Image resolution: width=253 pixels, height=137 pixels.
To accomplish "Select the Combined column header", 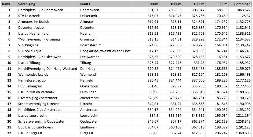I will click(240, 4).
